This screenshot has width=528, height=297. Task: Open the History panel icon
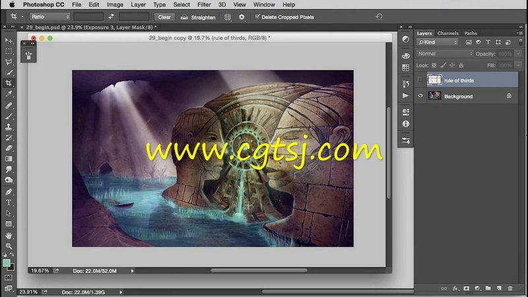click(x=406, y=84)
